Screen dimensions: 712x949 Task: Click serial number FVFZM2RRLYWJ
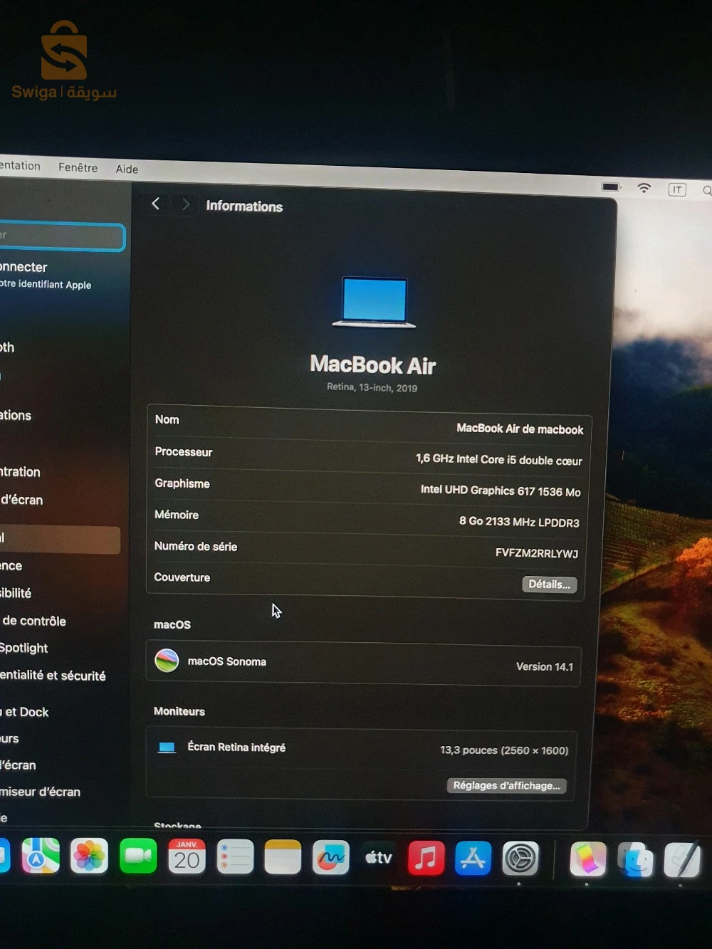pos(537,553)
